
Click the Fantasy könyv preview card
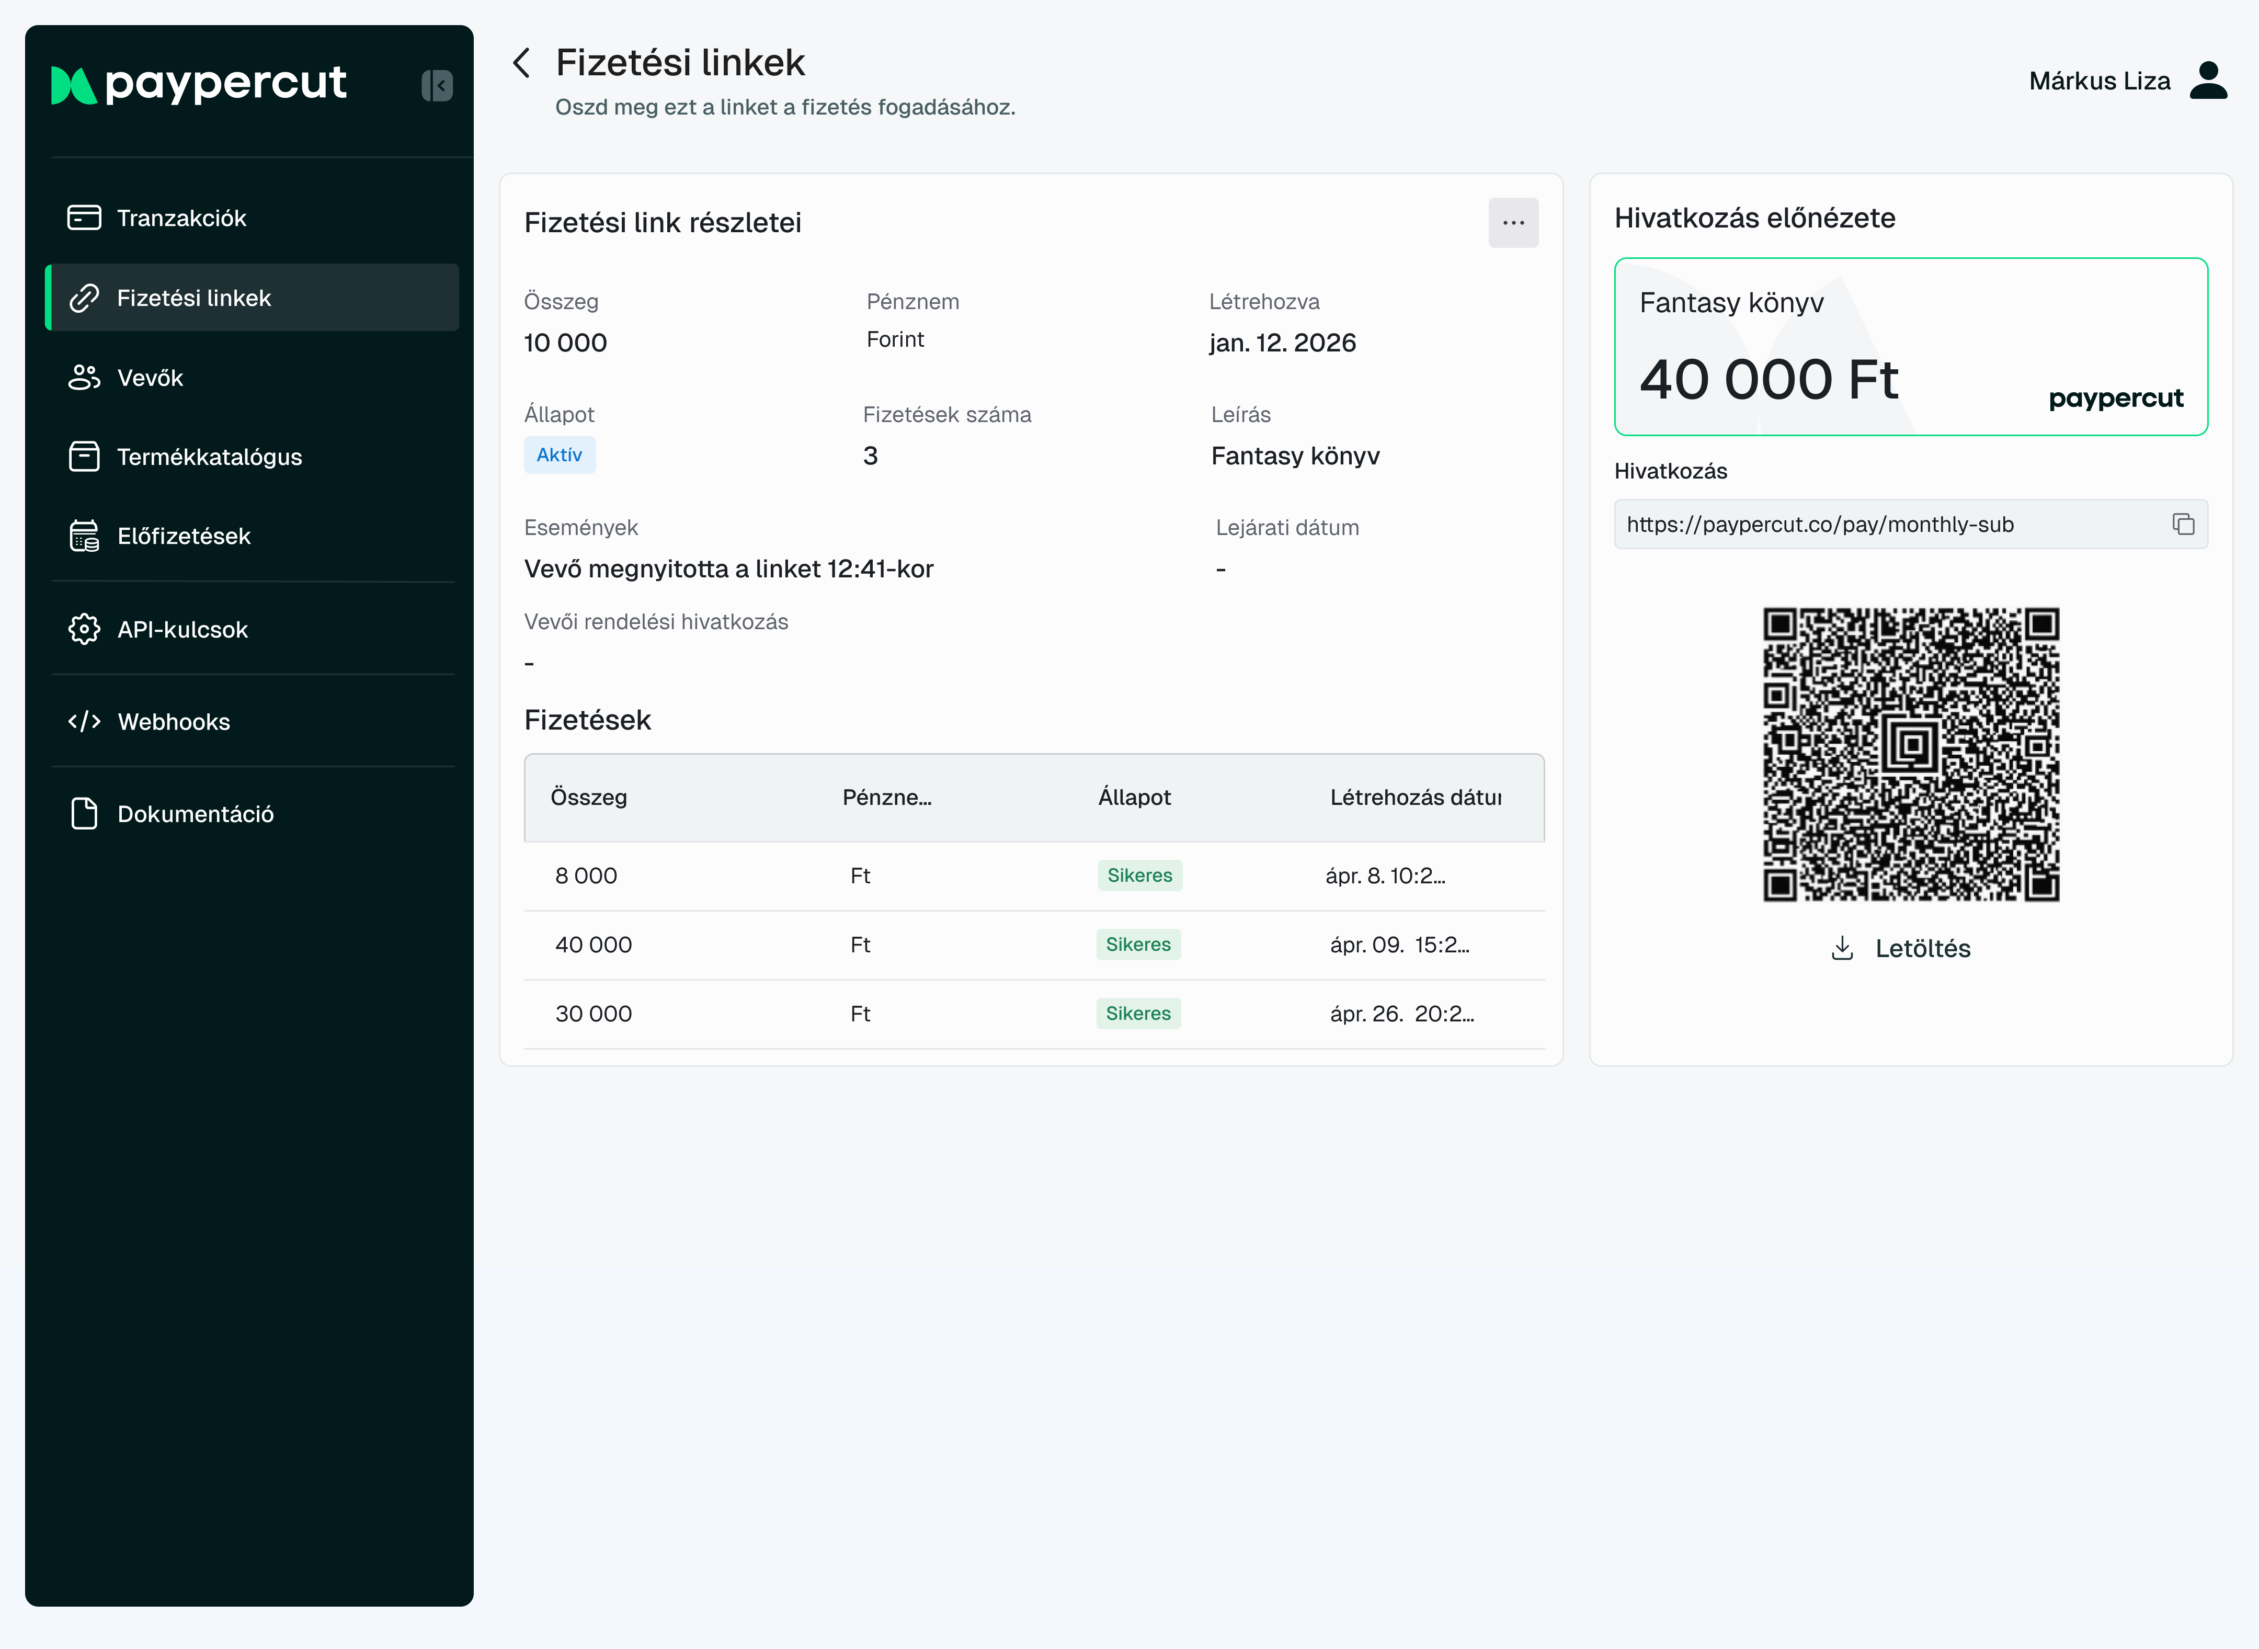tap(1911, 346)
